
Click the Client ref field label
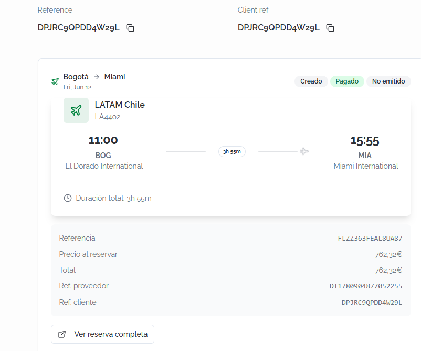253,10
